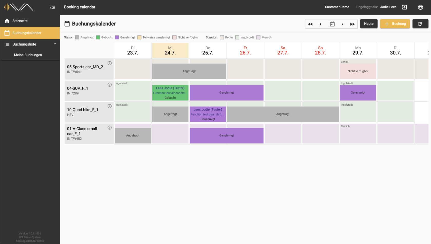Open SUV Genehmigt booking on 25.7.
431x244 pixels.
coord(227,93)
